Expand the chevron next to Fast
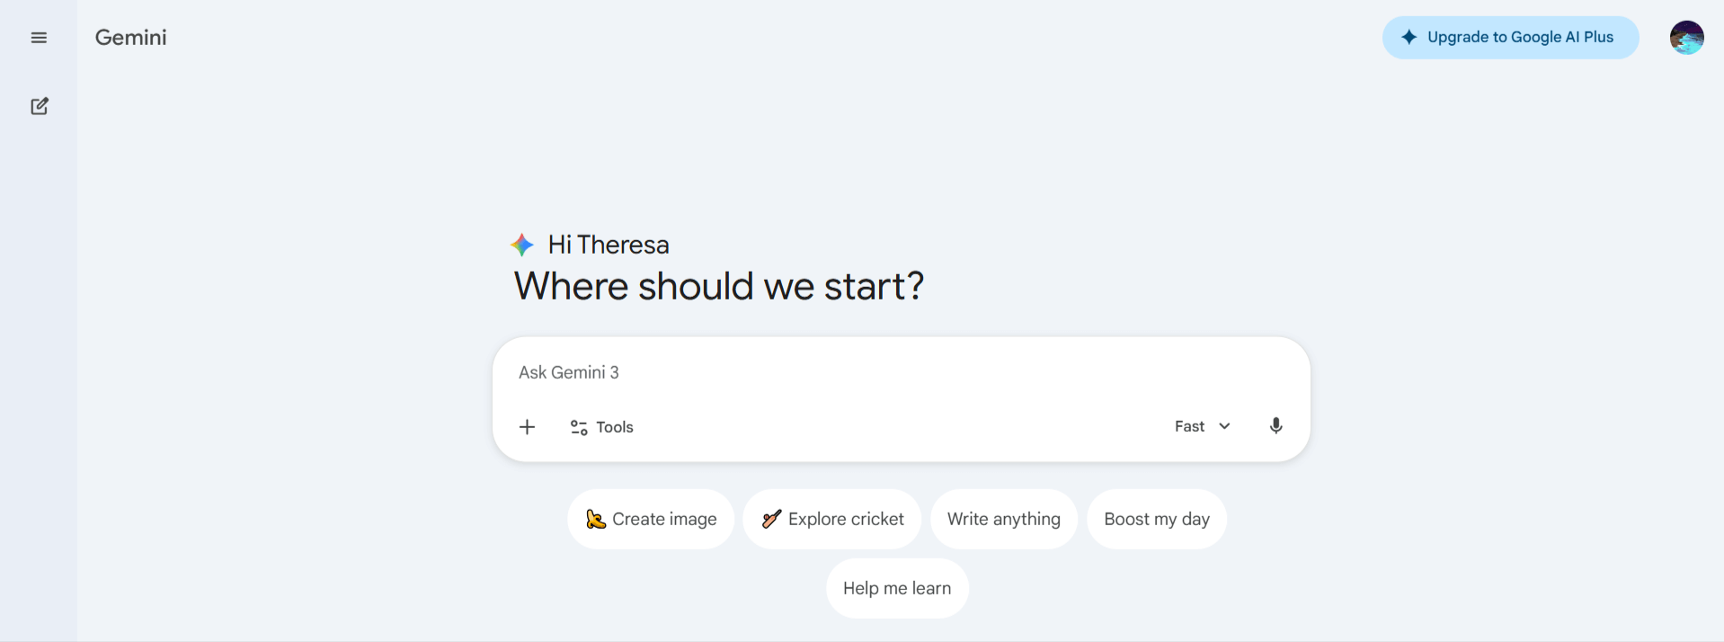Image resolution: width=1724 pixels, height=642 pixels. [1224, 426]
